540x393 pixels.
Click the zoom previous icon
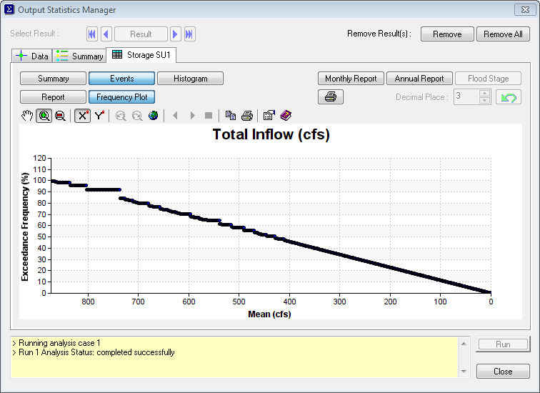121,115
